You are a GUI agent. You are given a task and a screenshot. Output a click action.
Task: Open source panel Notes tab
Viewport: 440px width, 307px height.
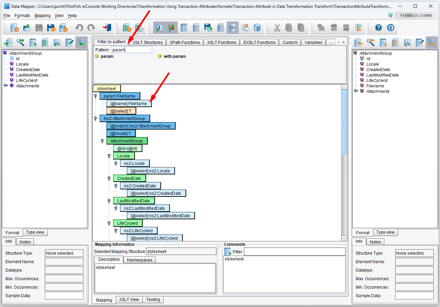pyautogui.click(x=25, y=242)
